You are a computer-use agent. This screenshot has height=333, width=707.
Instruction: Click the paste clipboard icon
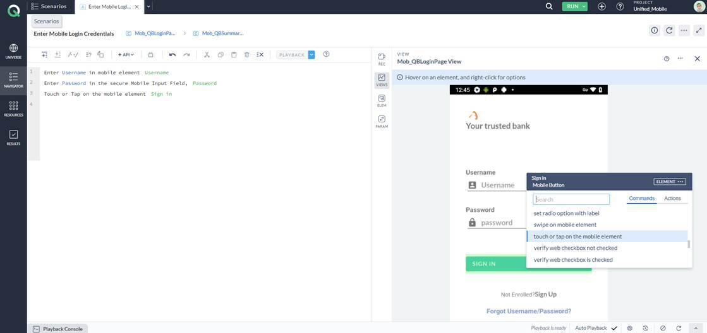tap(234, 54)
